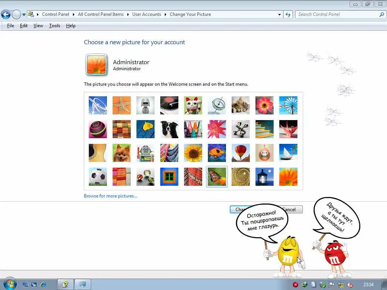Select the roller coaster account picture
387x290 pixels.
coord(98,105)
